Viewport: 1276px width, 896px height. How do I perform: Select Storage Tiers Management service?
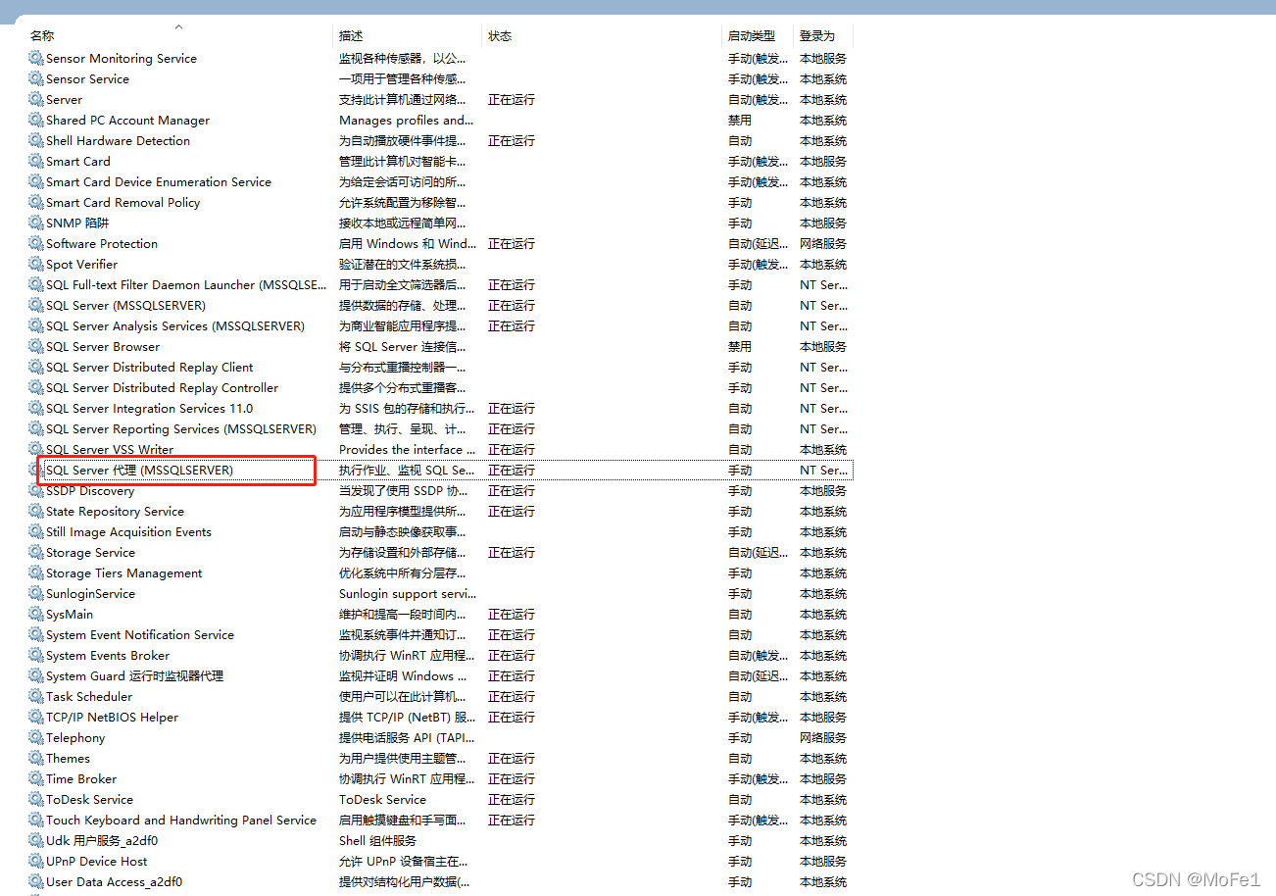click(123, 572)
